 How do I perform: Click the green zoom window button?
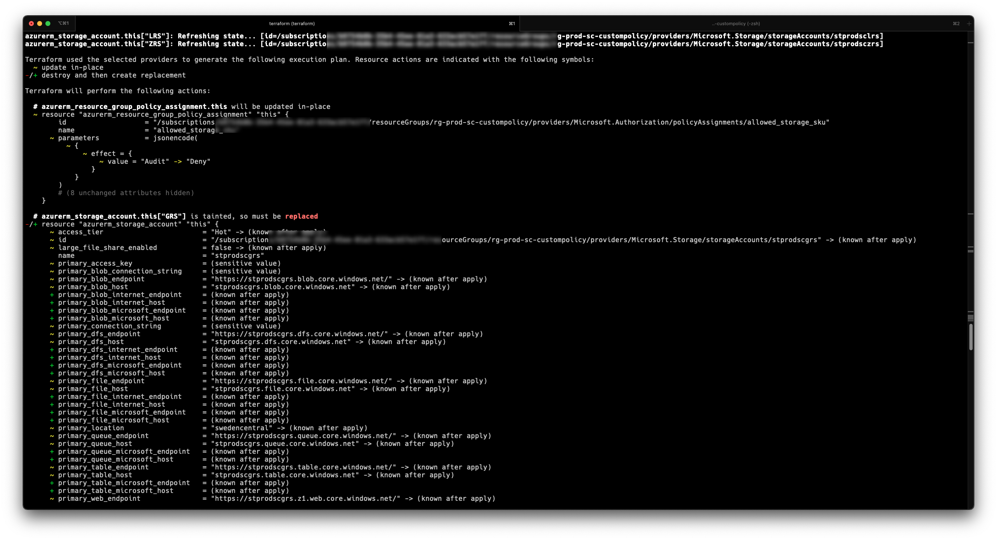[48, 24]
